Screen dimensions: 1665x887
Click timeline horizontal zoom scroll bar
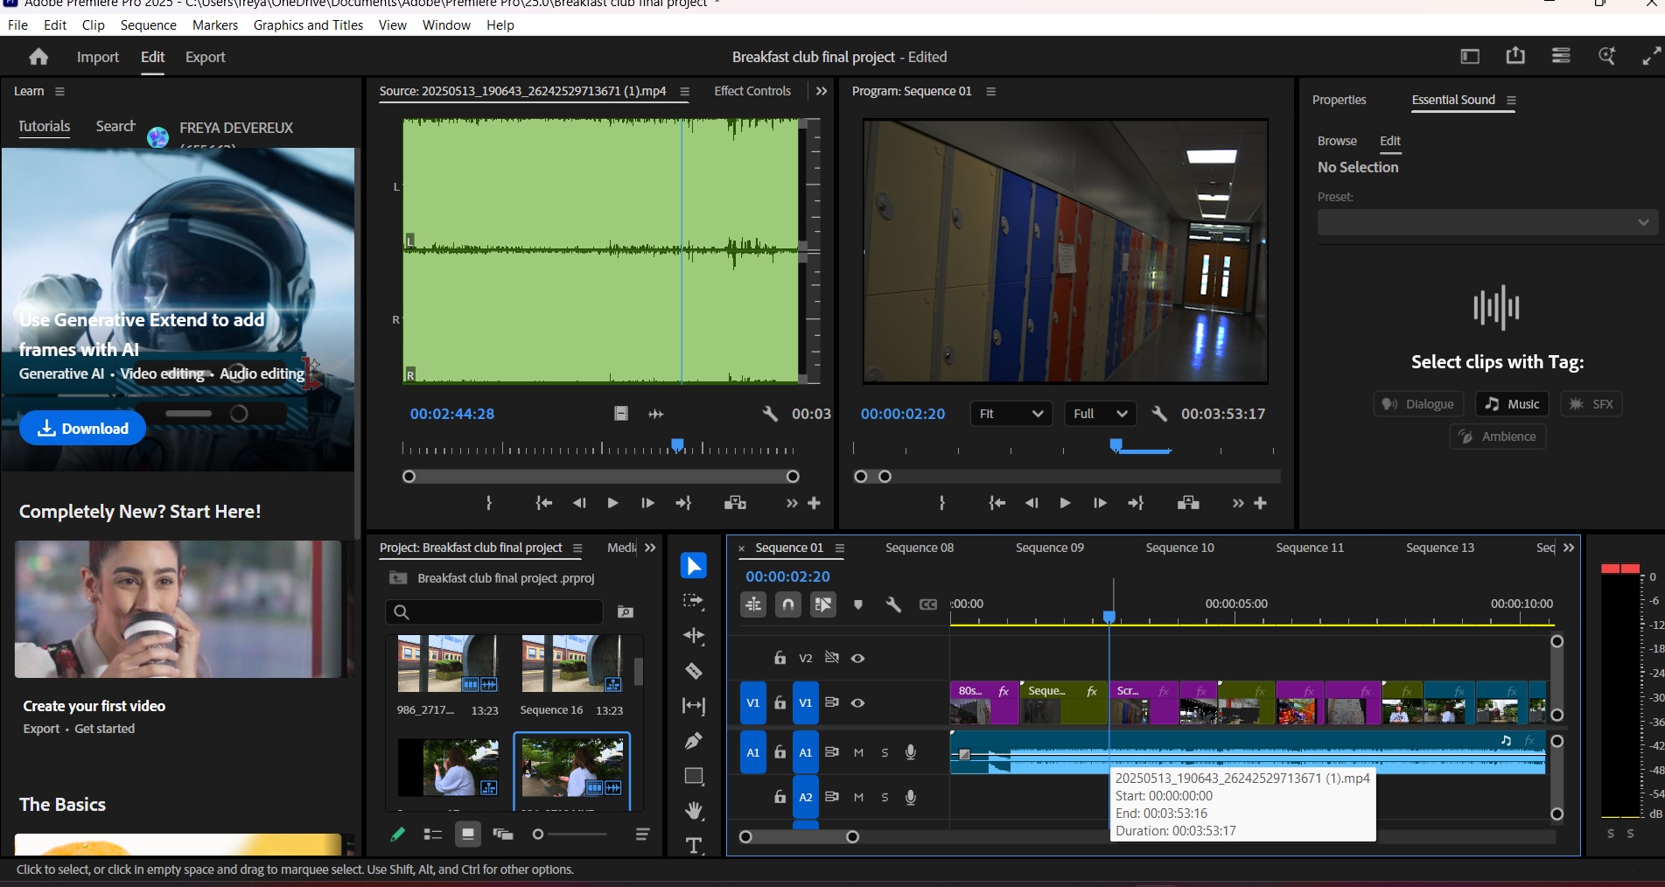pyautogui.click(x=799, y=837)
